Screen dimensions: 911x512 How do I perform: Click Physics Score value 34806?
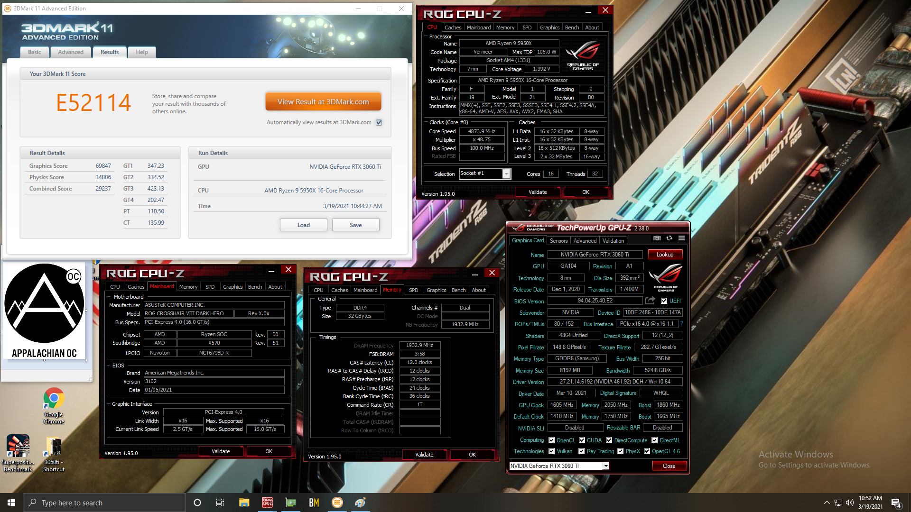[103, 177]
